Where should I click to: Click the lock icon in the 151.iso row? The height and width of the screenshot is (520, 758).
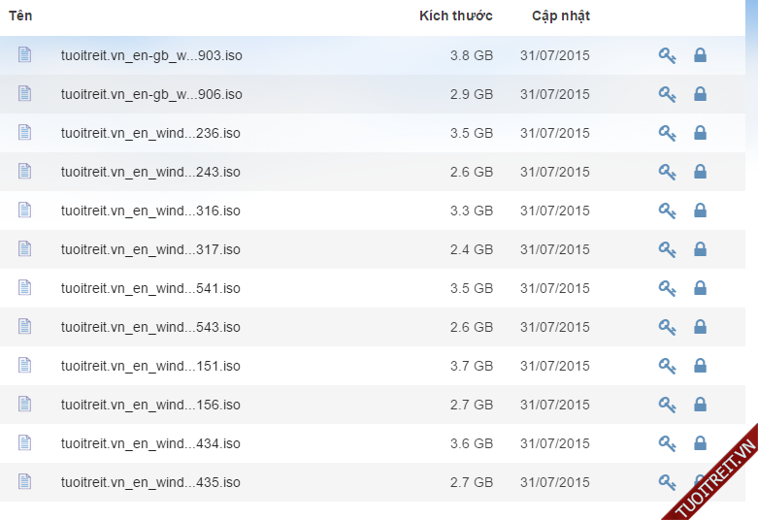coord(700,366)
